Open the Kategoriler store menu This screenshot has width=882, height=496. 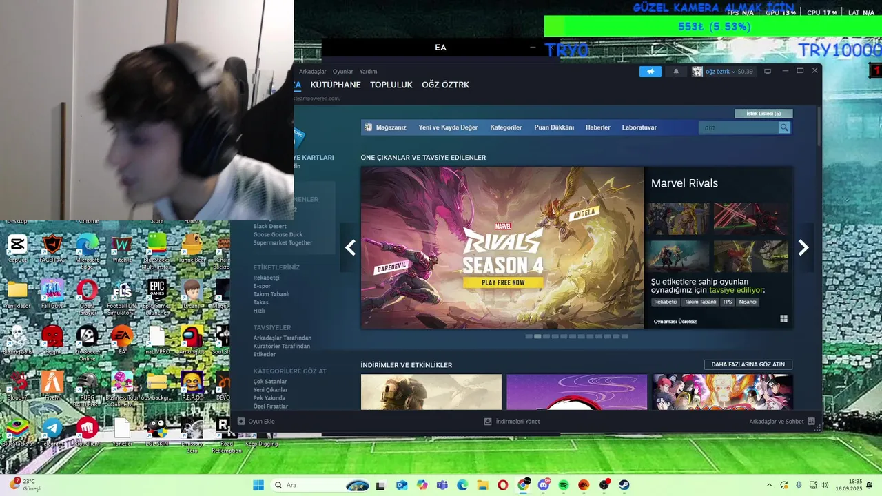pyautogui.click(x=506, y=127)
